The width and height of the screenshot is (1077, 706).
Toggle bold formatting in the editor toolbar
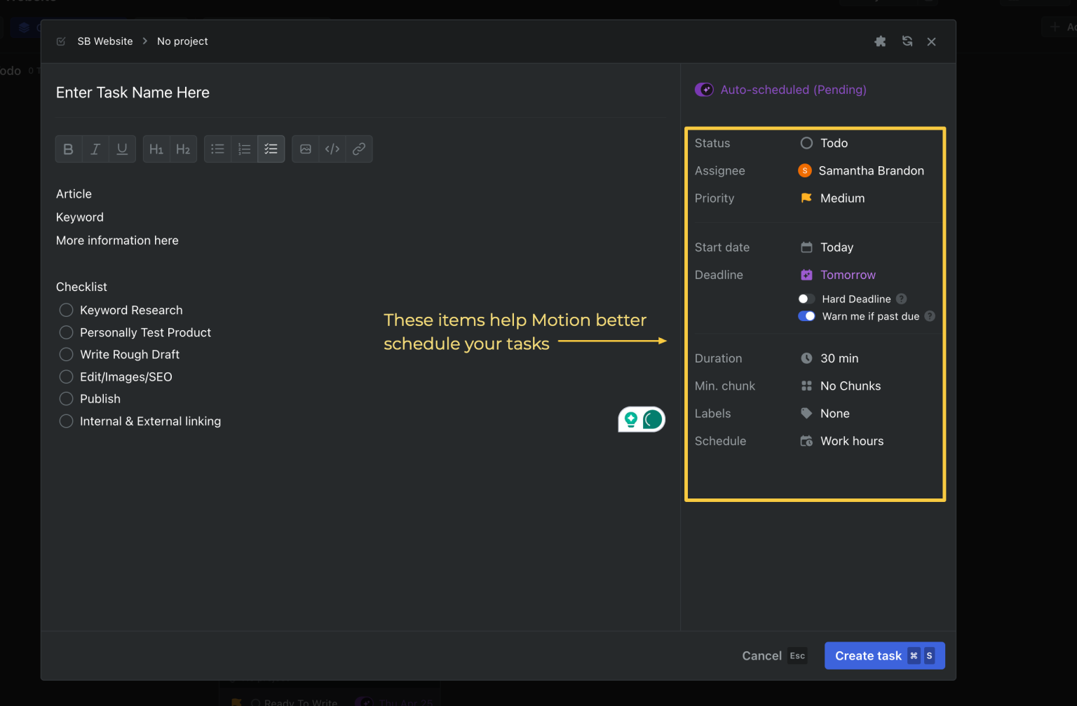(x=68, y=149)
